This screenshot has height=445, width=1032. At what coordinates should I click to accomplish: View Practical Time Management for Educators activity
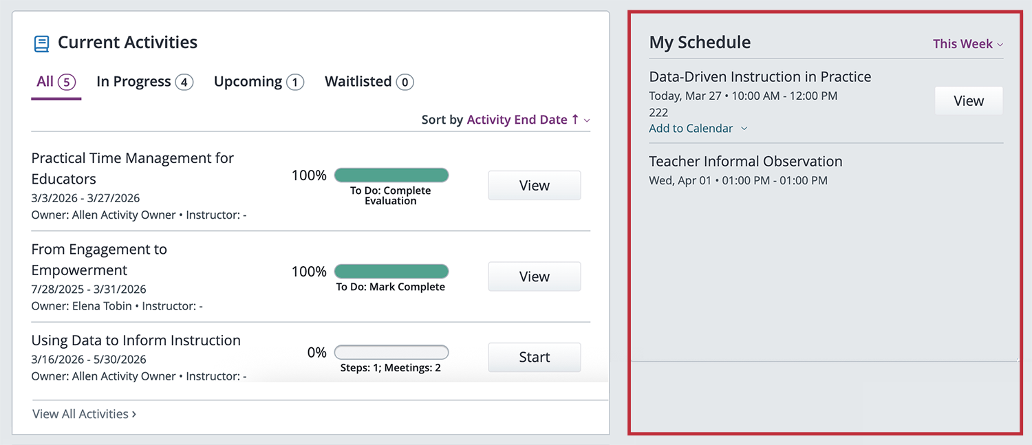pyautogui.click(x=534, y=185)
